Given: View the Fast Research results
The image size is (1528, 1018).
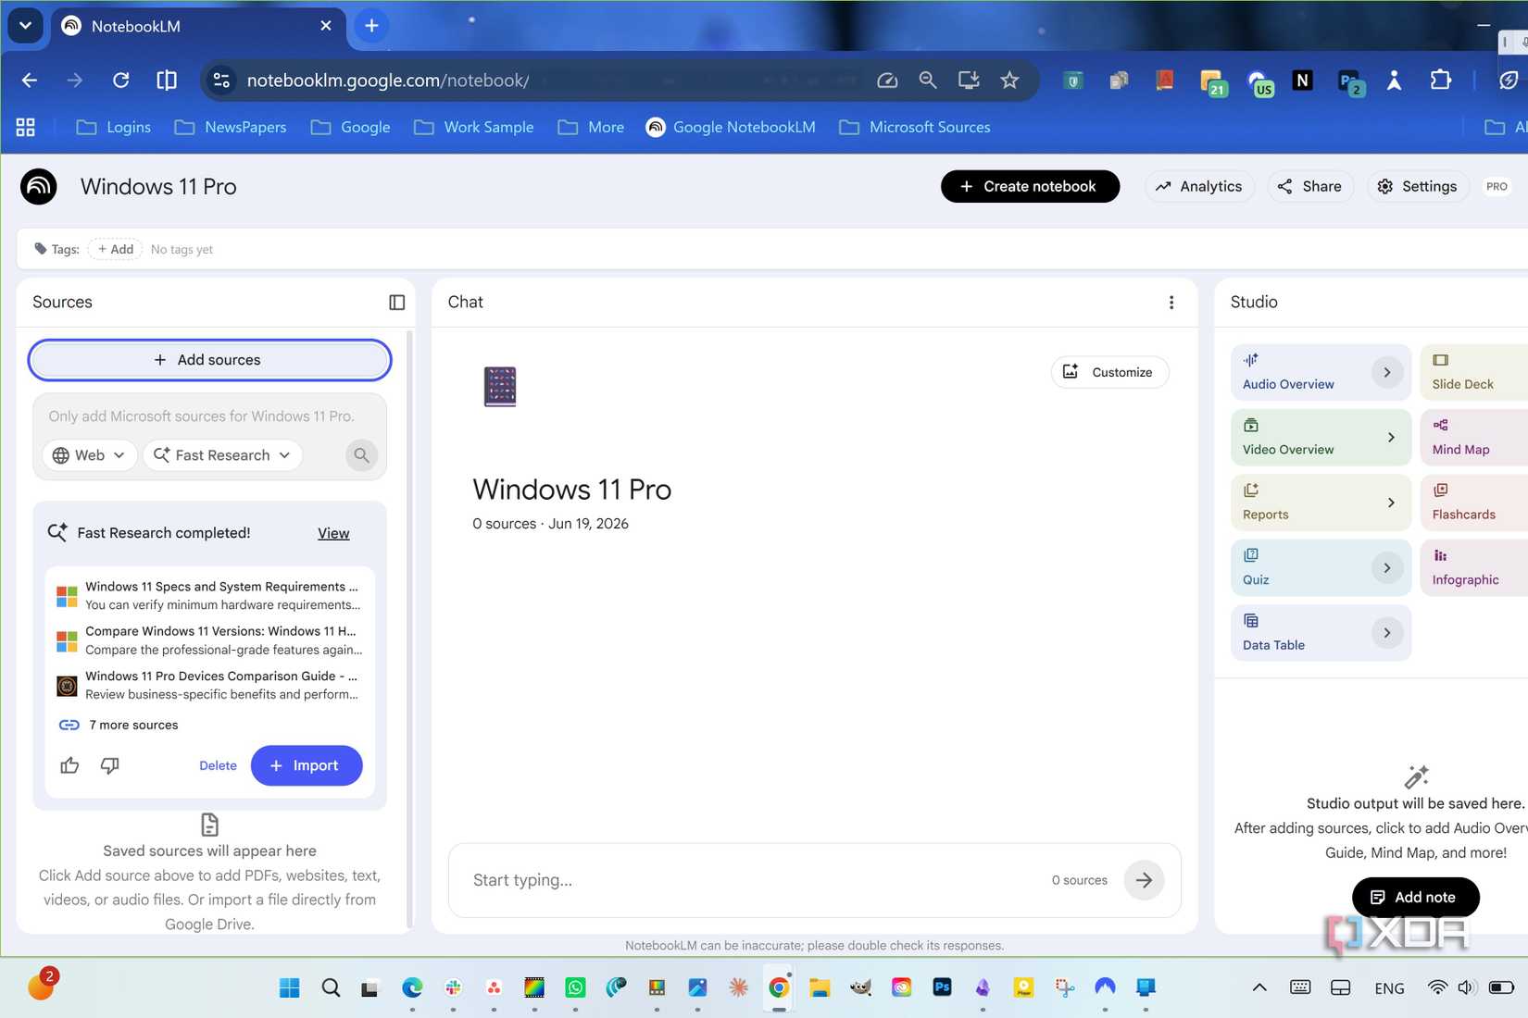Looking at the screenshot, I should pos(333,533).
